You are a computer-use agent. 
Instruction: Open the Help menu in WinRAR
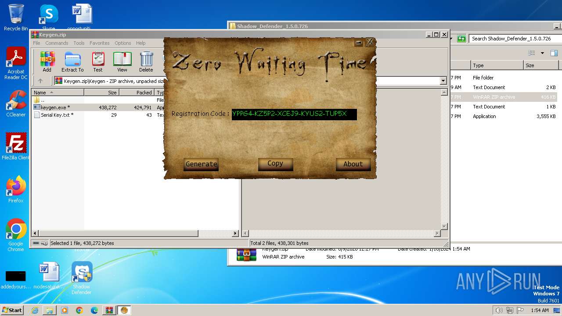140,43
